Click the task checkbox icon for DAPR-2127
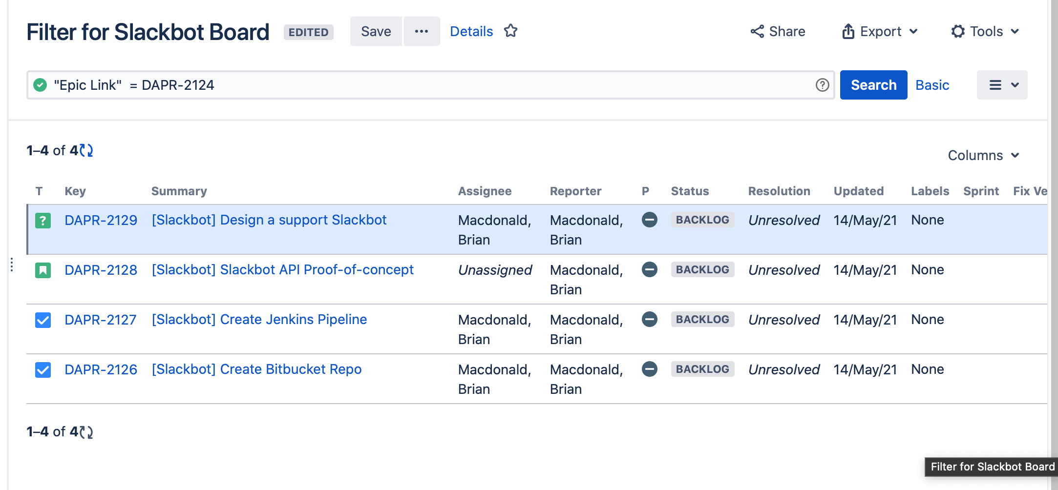The height and width of the screenshot is (490, 1058). (43, 320)
